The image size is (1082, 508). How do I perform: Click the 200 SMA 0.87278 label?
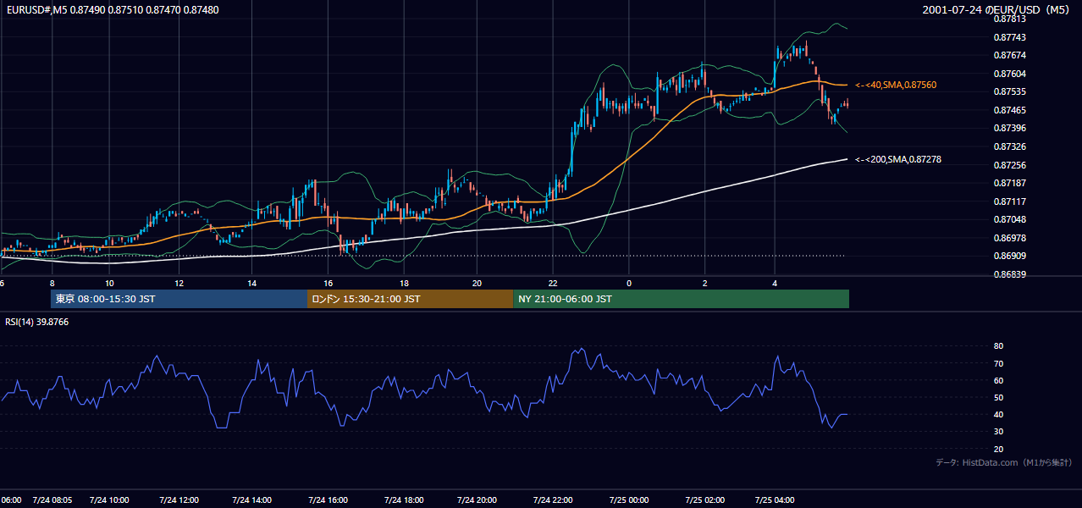898,159
